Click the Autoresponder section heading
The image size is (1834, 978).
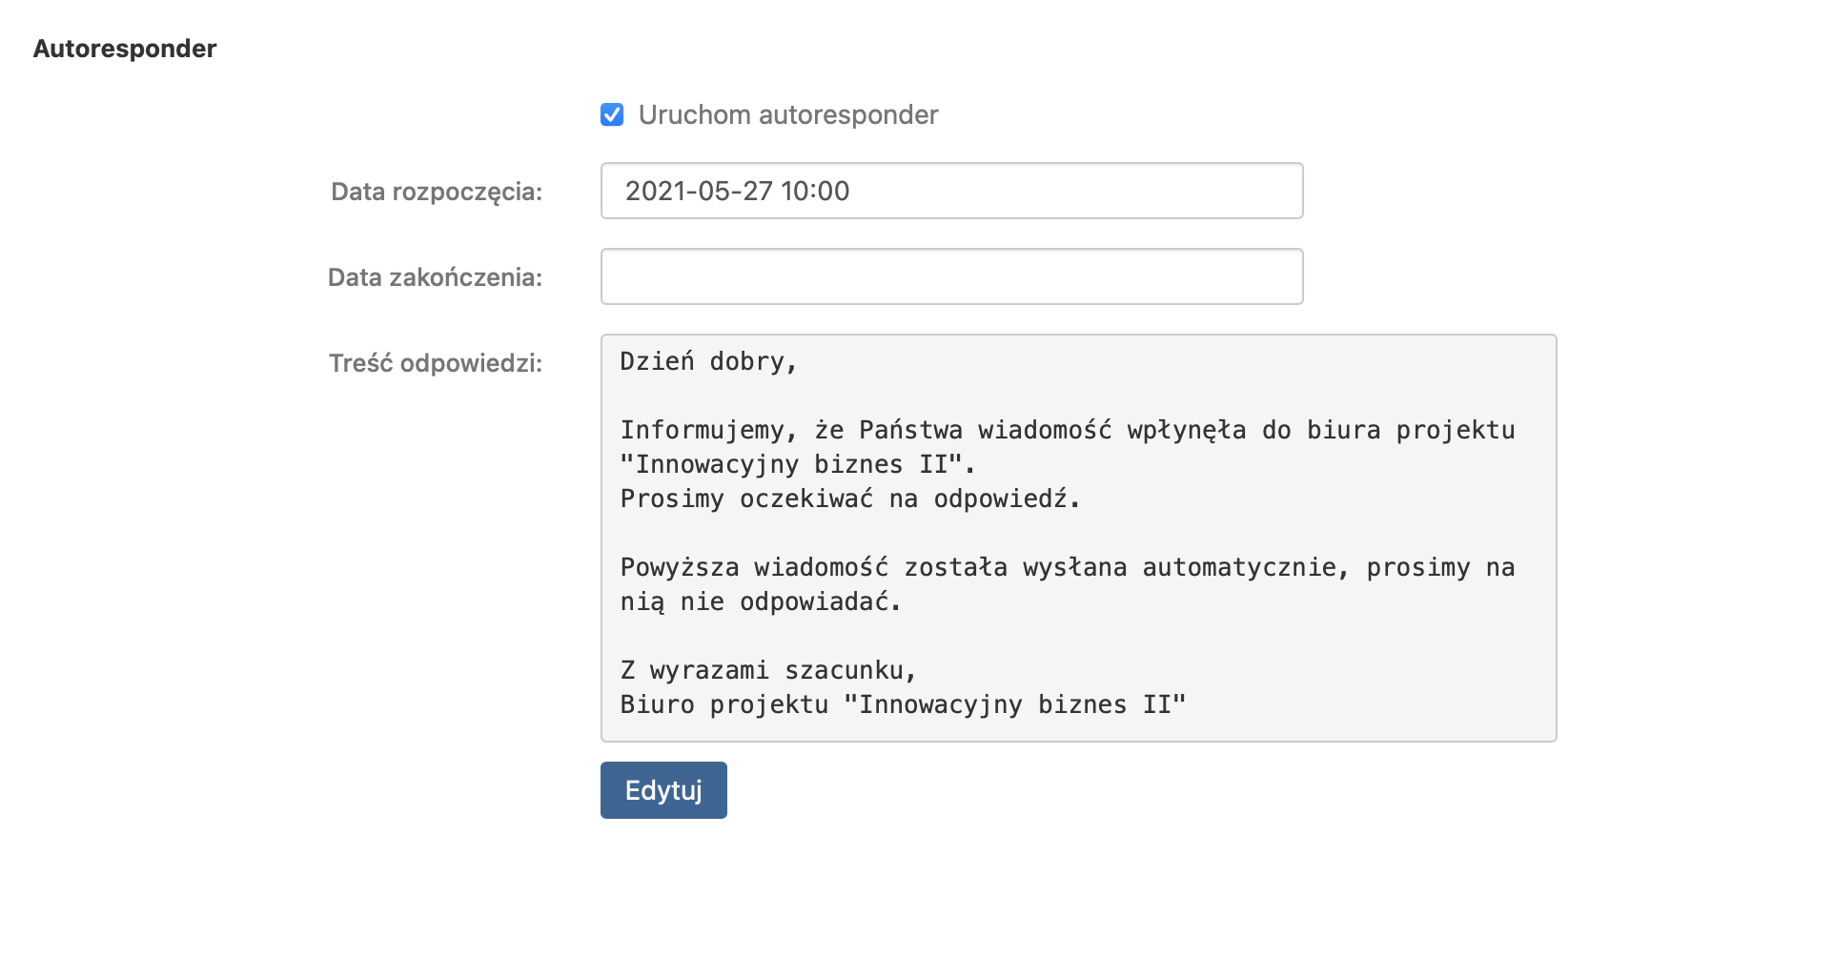tap(125, 49)
